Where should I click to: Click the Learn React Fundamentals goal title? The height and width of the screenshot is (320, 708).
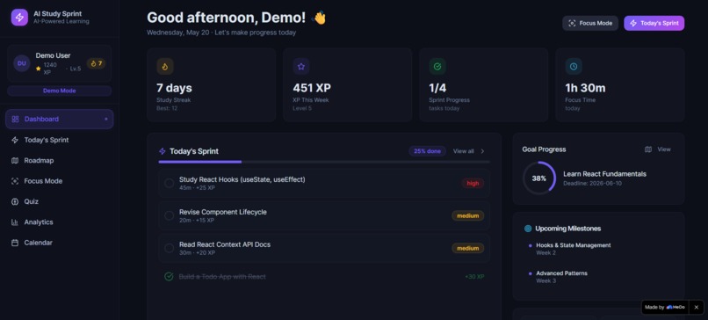coord(604,174)
